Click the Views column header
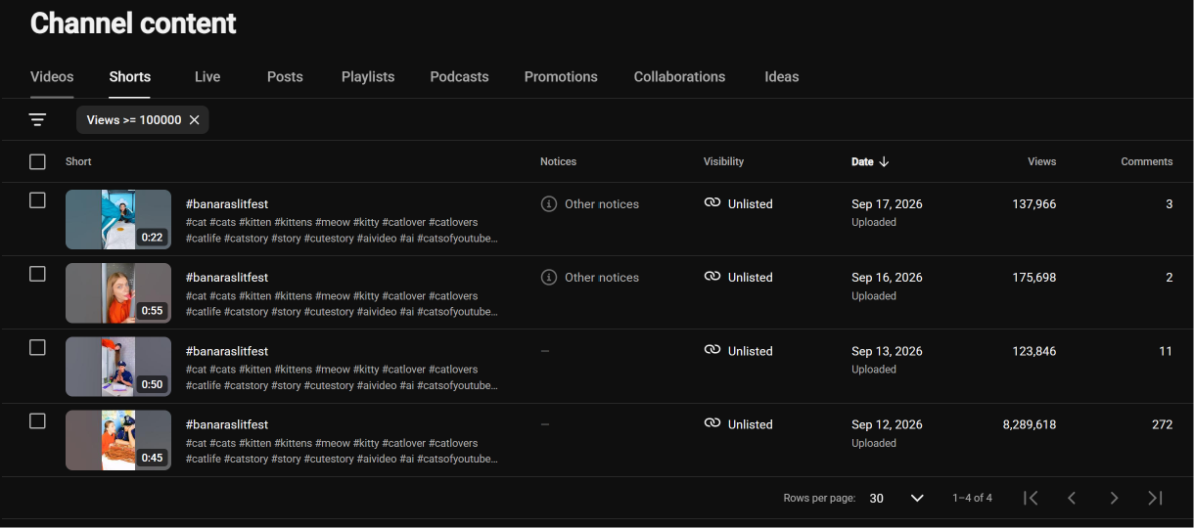 point(1041,161)
